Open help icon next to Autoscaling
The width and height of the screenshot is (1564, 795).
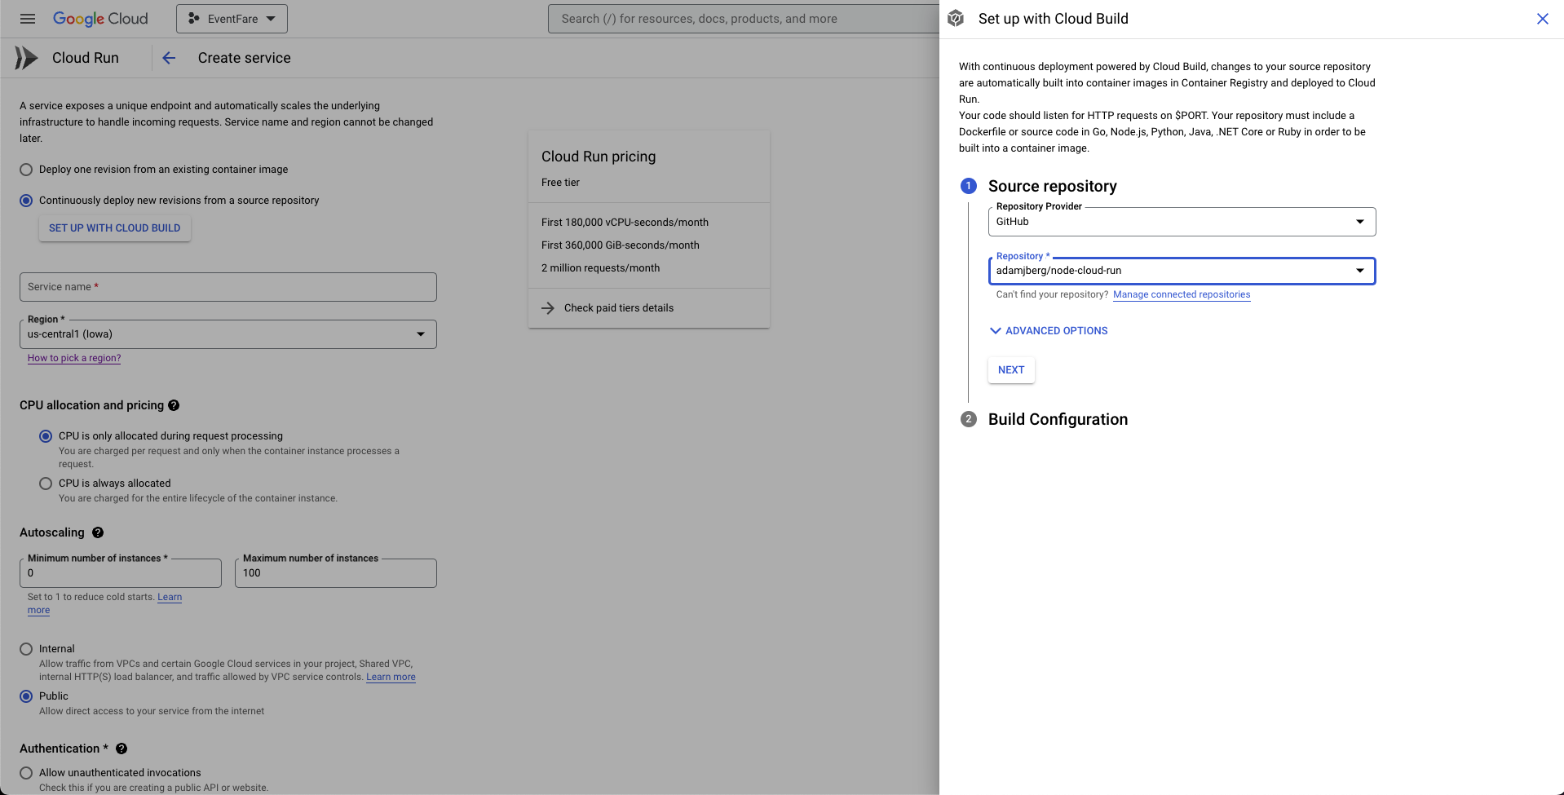(98, 532)
